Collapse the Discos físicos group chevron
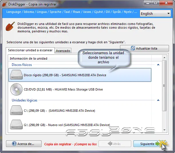The height and width of the screenshot is (153, 175). (x=158, y=65)
